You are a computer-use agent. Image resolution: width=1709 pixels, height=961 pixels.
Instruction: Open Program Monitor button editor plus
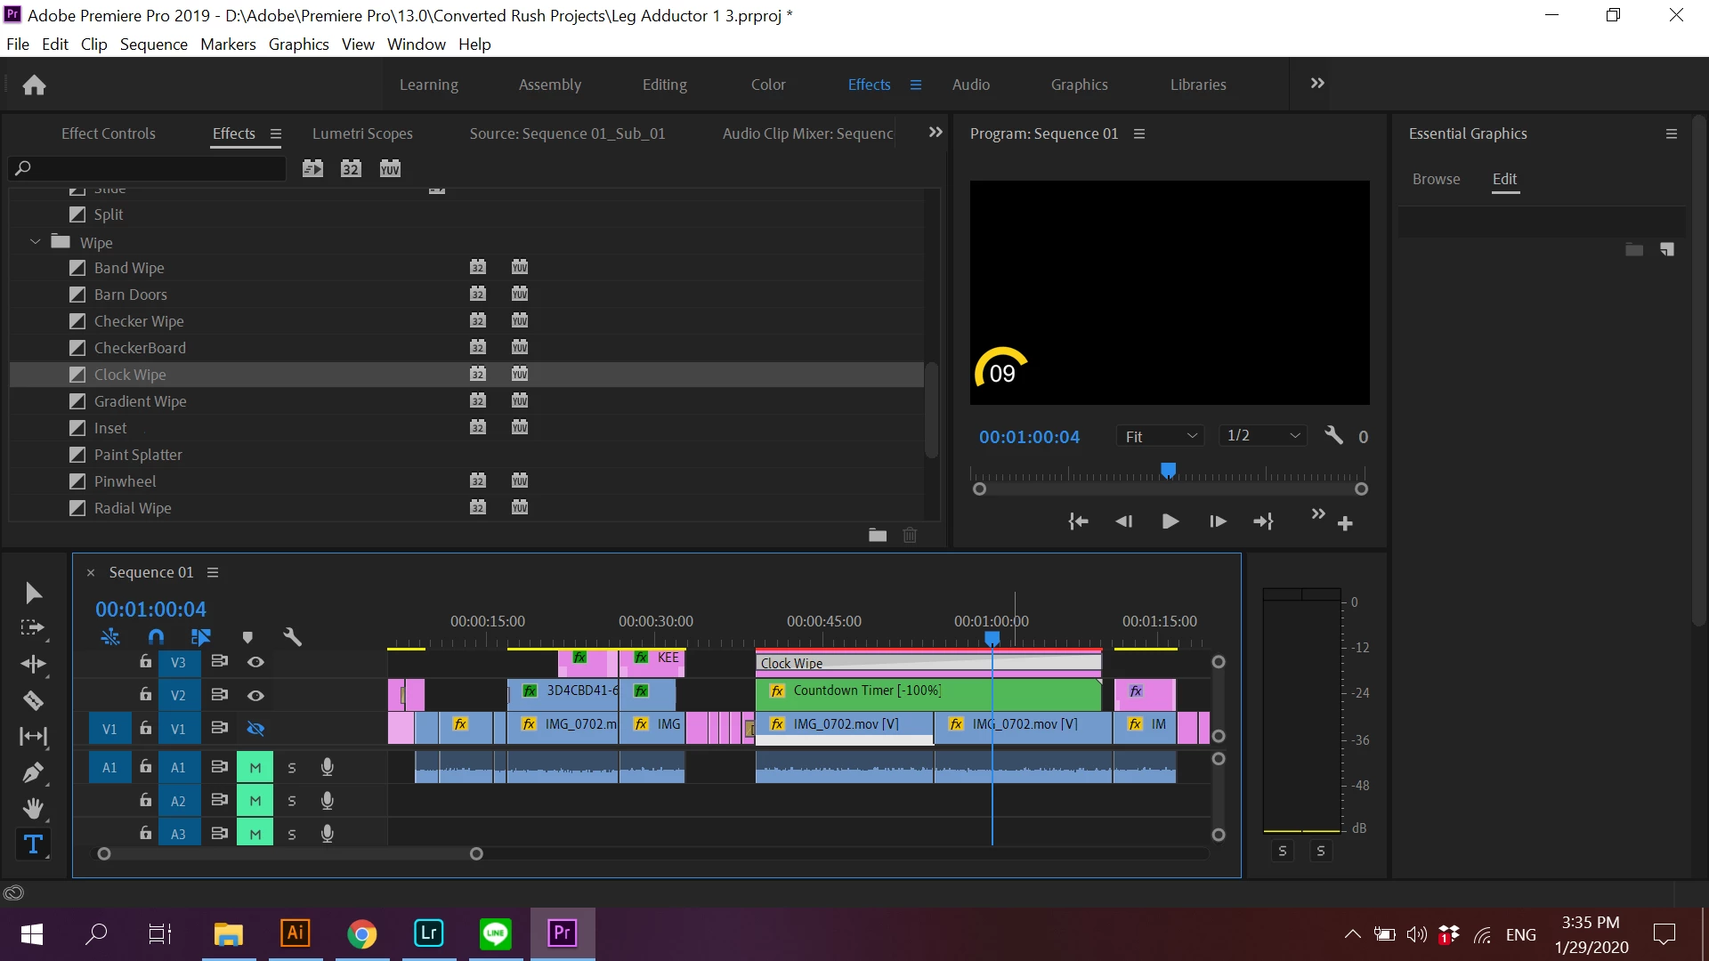[1345, 523]
